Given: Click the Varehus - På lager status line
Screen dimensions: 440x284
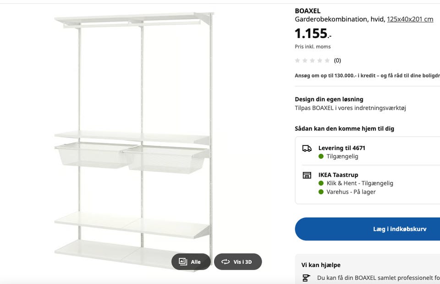Looking at the screenshot, I should coord(351,192).
